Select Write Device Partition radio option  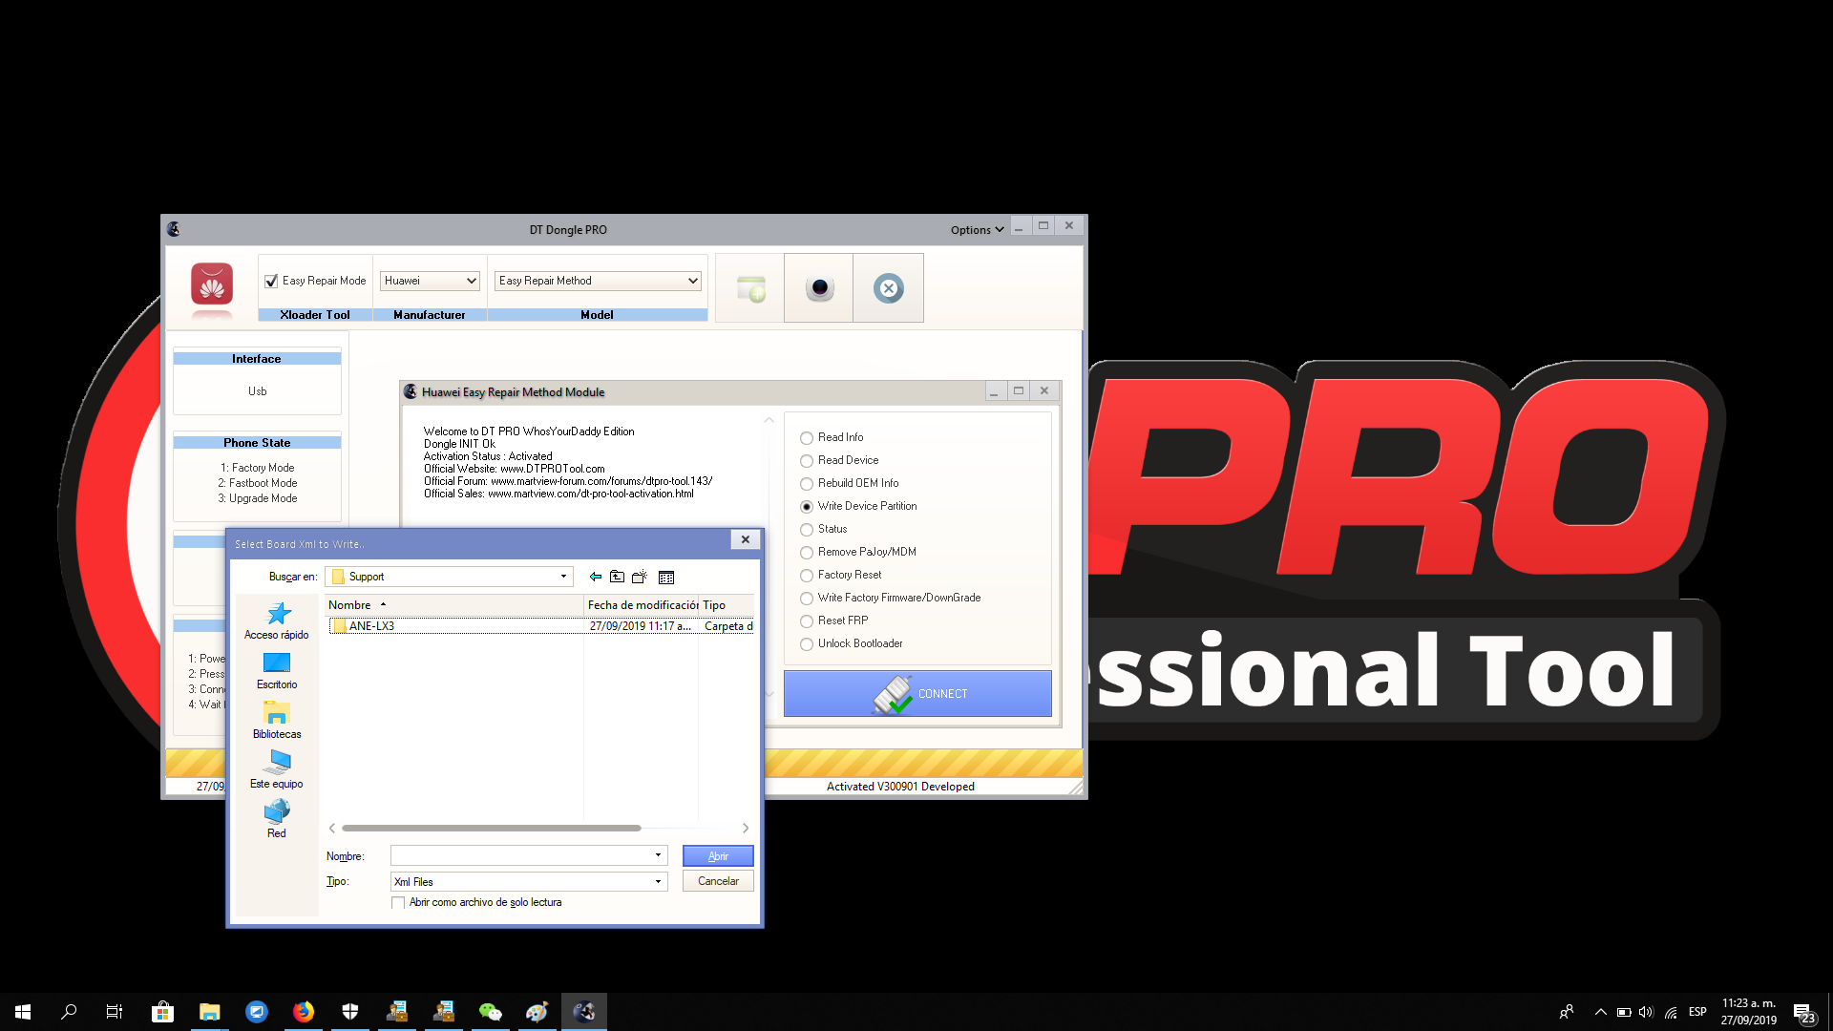(x=807, y=507)
